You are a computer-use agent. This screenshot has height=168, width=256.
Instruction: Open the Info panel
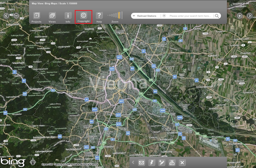coord(68,17)
